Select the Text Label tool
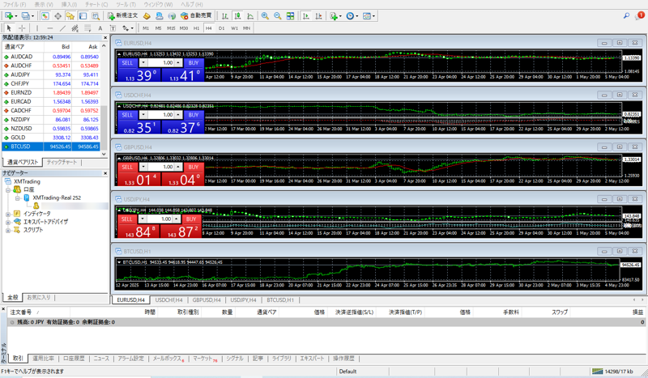 (x=113, y=28)
